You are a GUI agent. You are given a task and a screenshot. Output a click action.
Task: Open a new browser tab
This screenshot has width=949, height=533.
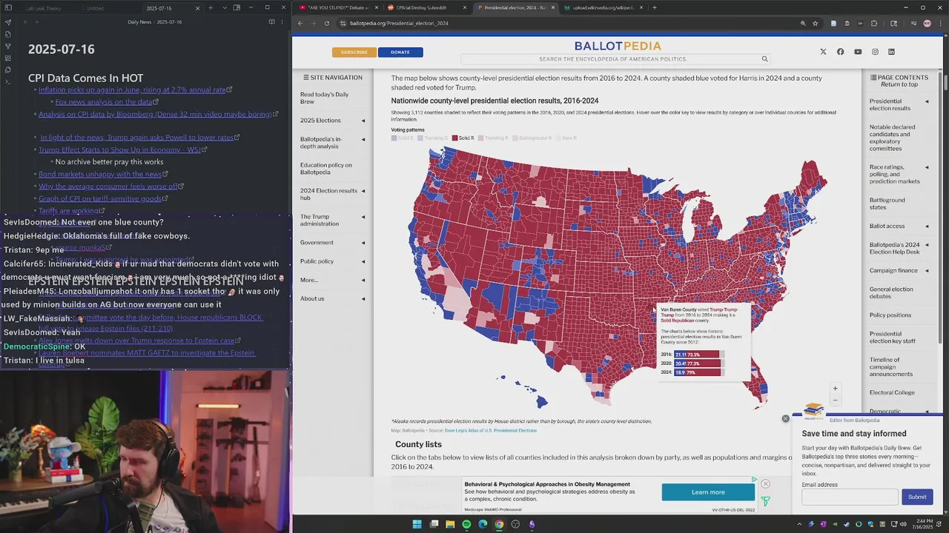coord(654,7)
